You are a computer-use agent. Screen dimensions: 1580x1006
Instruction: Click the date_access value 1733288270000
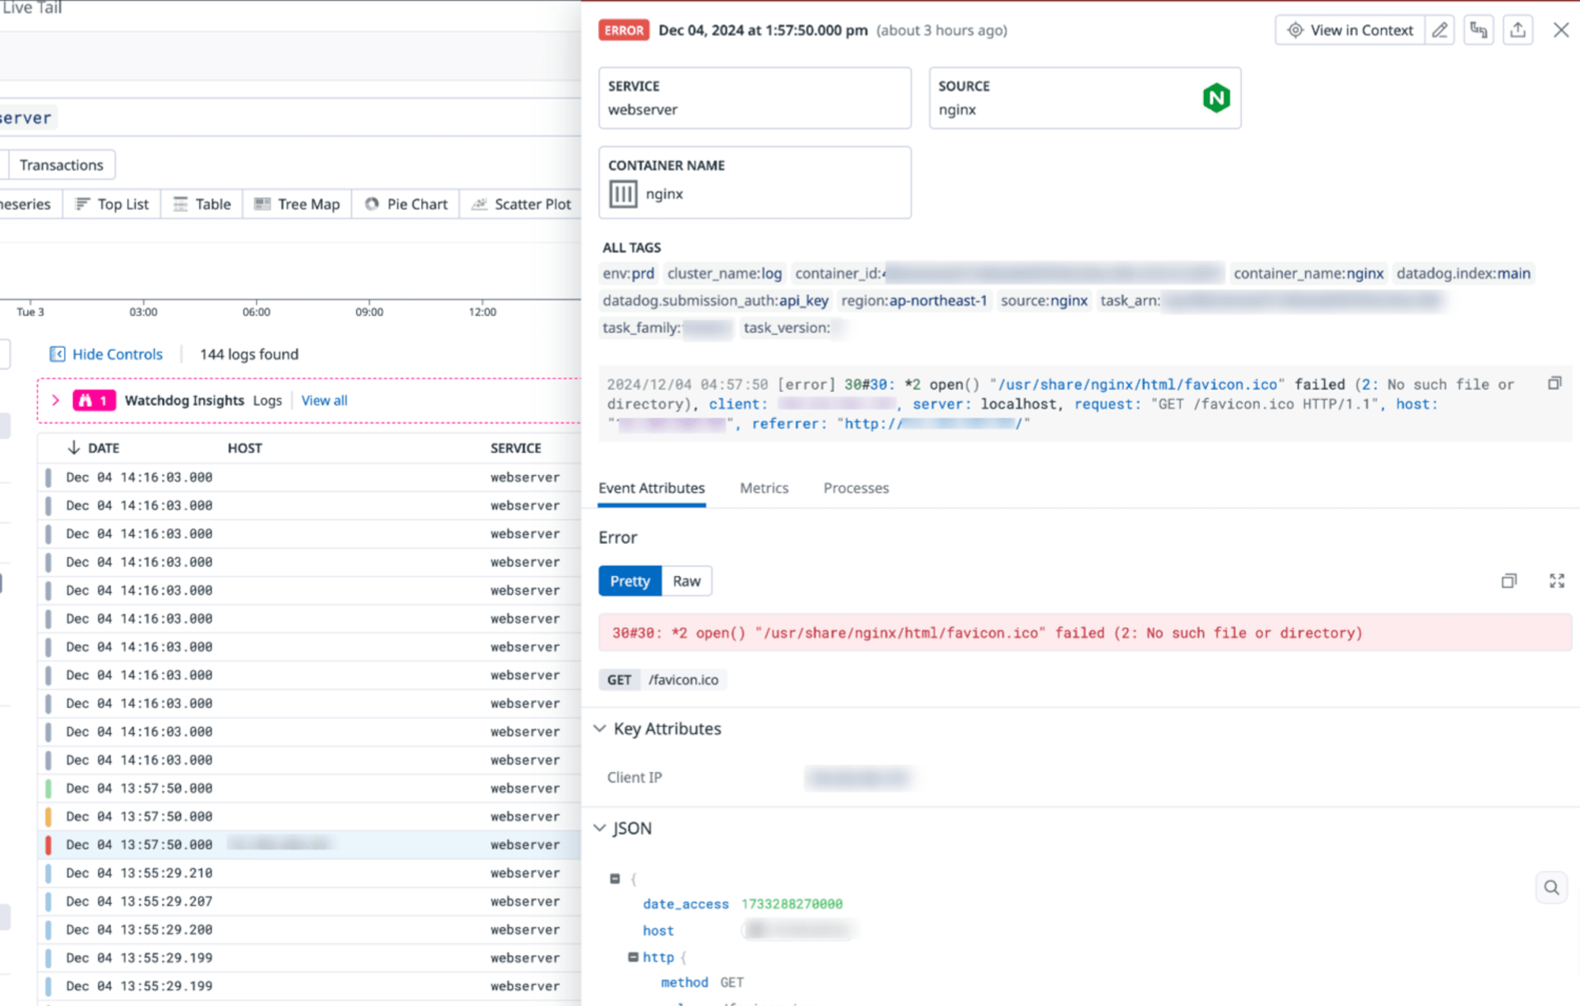pyautogui.click(x=792, y=904)
